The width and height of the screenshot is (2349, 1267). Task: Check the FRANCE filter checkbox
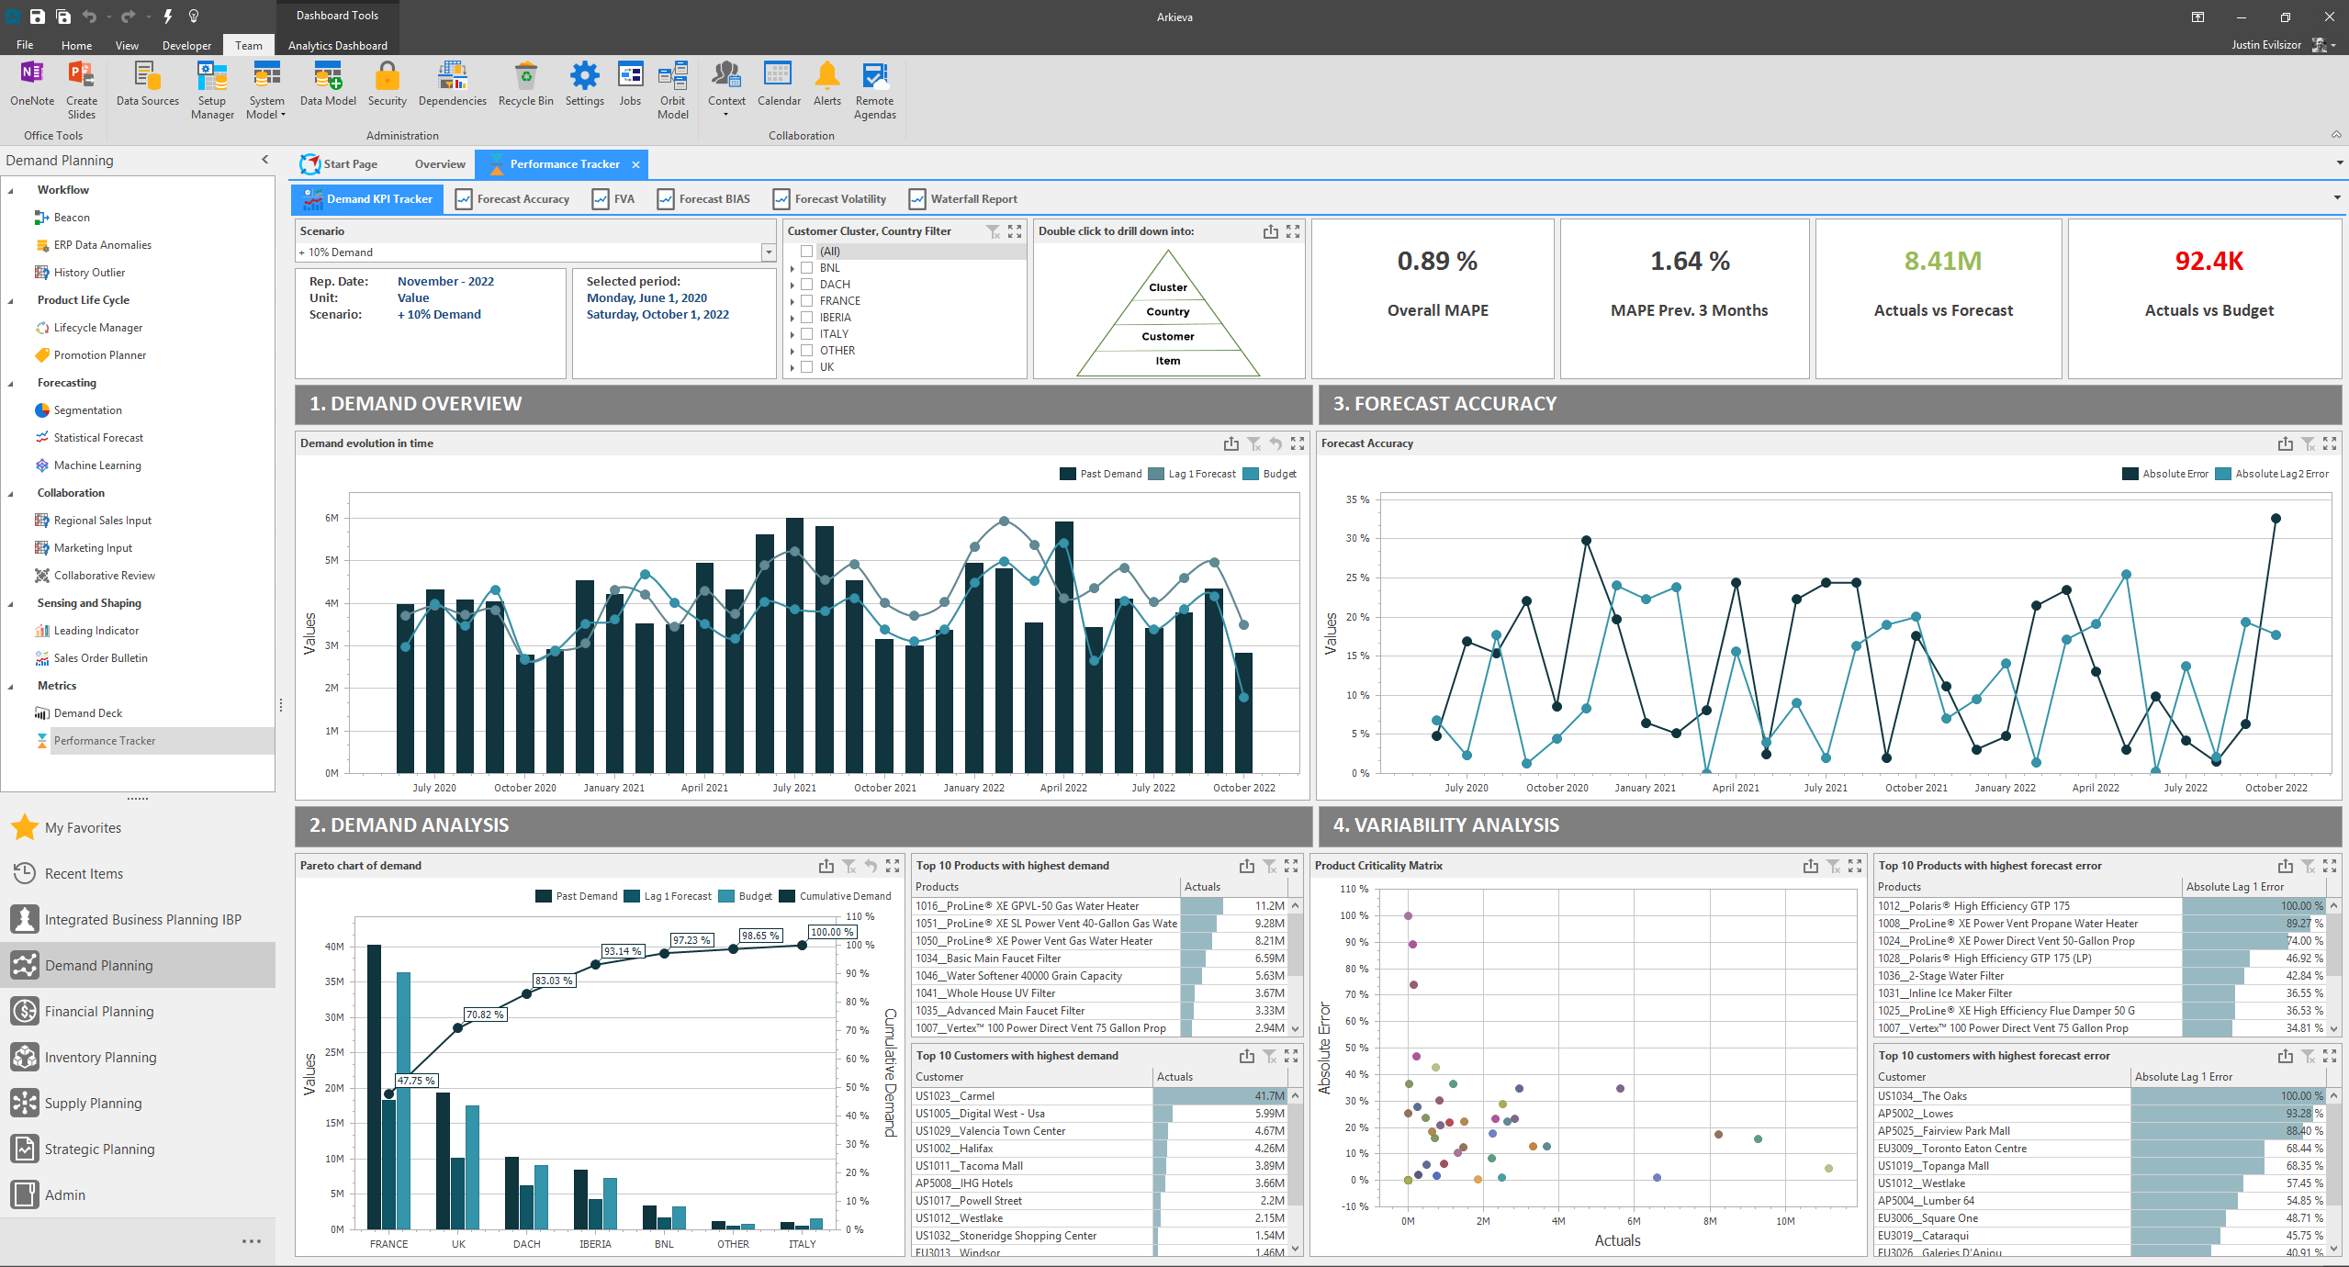click(x=806, y=300)
